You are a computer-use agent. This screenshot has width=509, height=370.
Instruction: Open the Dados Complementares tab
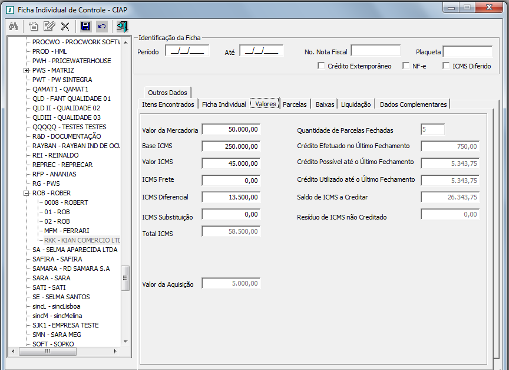(x=414, y=104)
